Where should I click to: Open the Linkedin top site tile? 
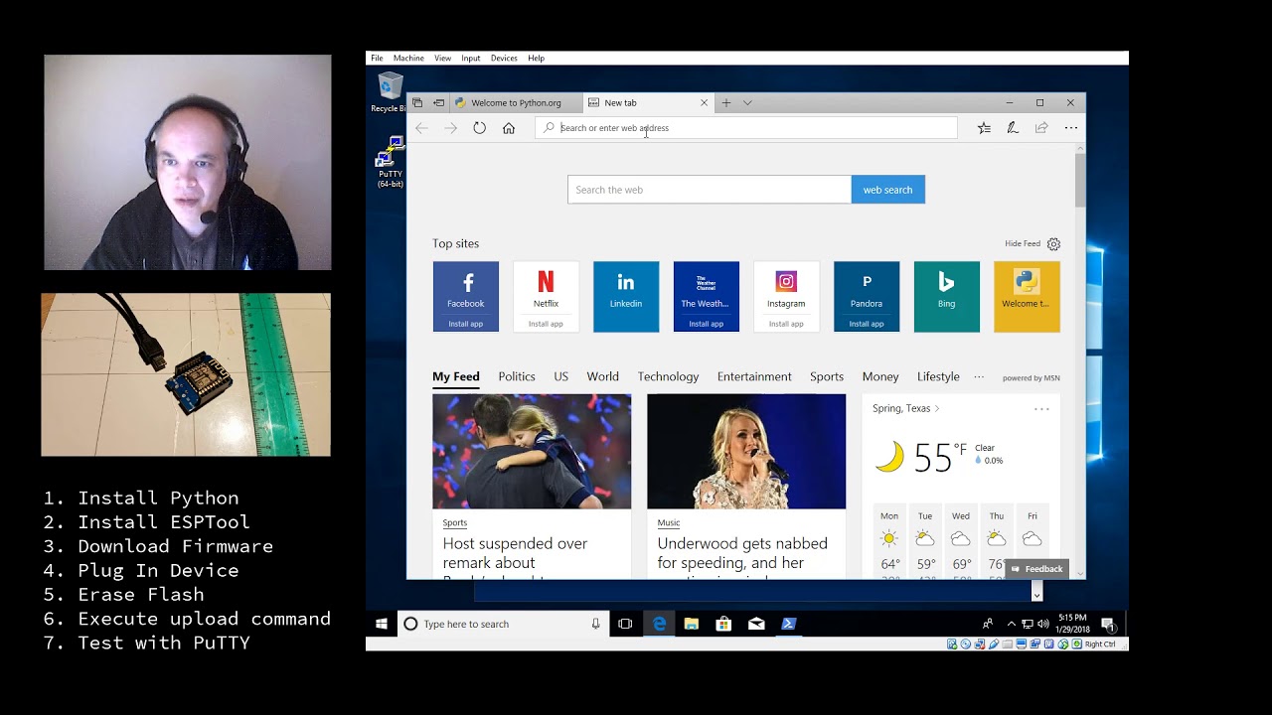tap(626, 296)
